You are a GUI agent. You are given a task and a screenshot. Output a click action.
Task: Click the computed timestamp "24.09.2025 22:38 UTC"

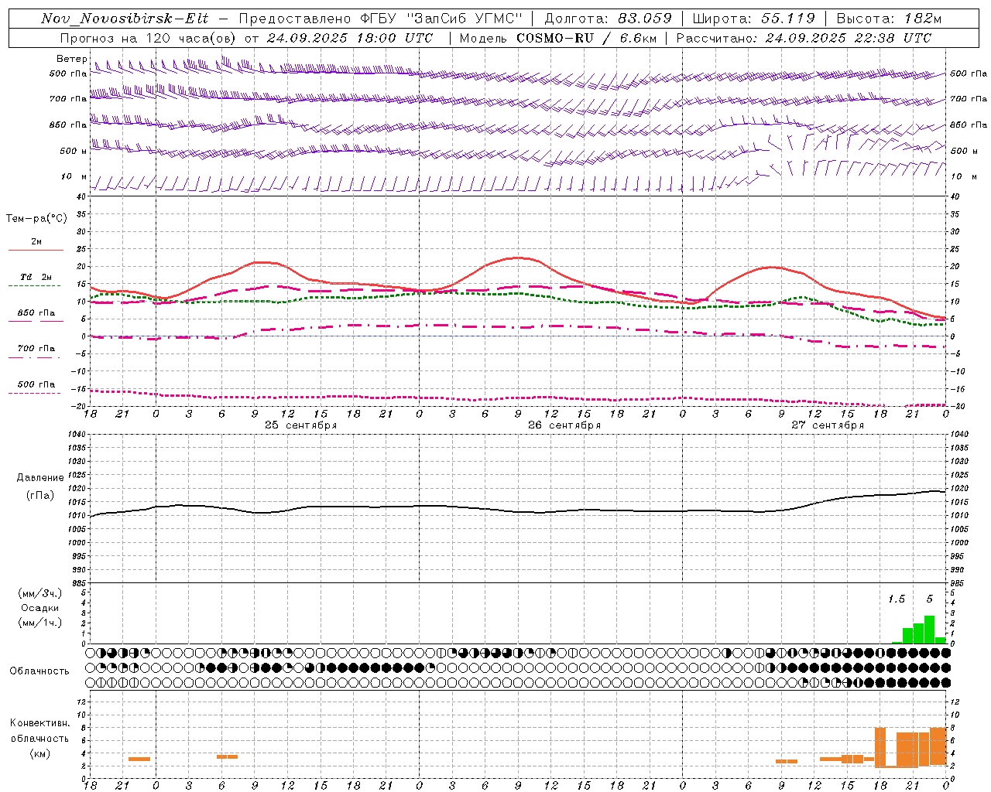[848, 38]
